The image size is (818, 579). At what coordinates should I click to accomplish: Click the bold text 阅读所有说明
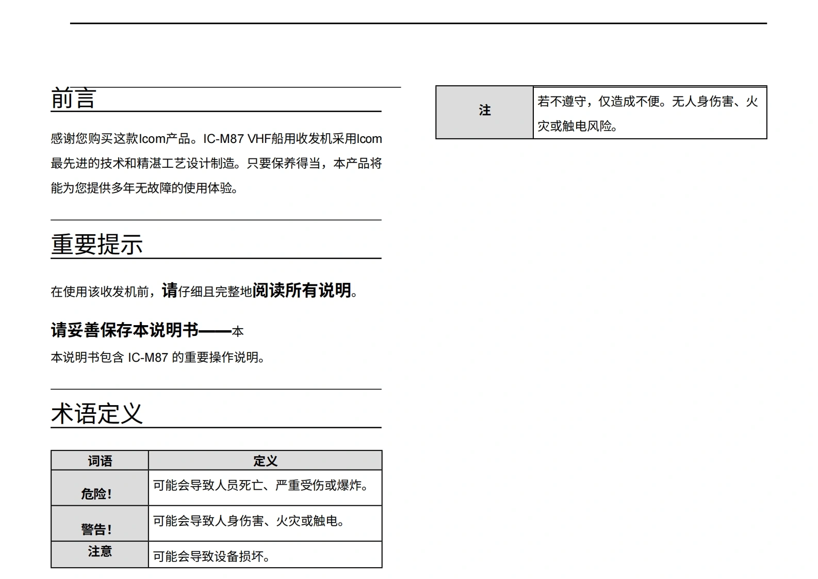302,291
